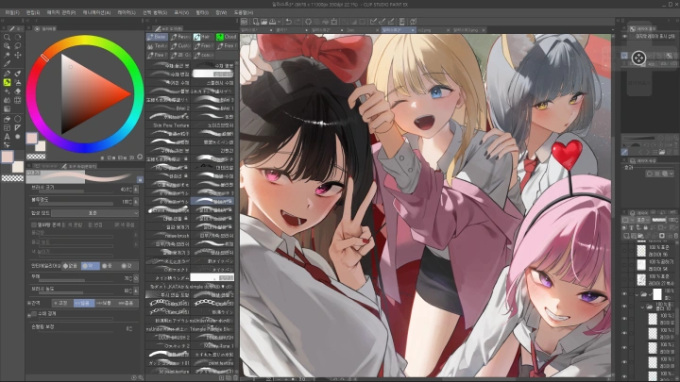Select the highlighted 약 anti-aliasing option
The width and height of the screenshot is (680, 382).
[91, 265]
